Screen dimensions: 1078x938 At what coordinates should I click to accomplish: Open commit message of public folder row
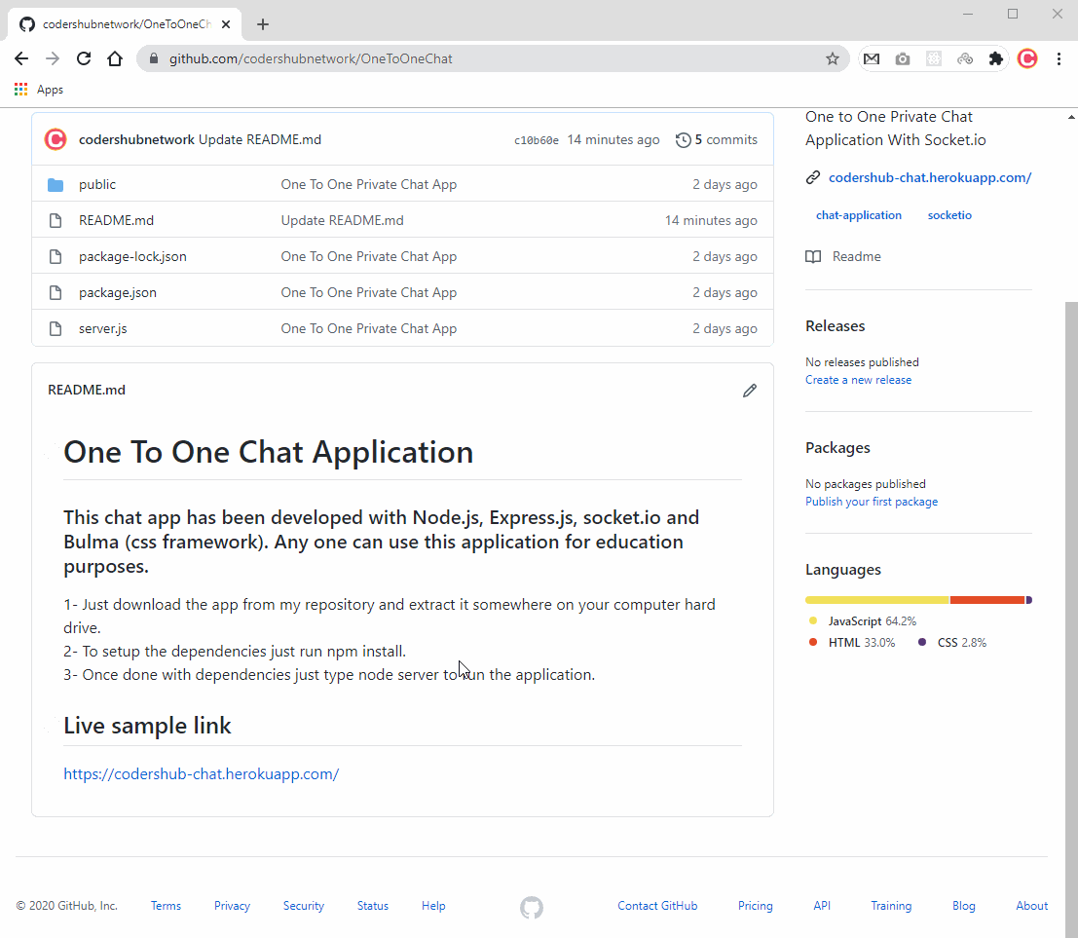coord(368,184)
